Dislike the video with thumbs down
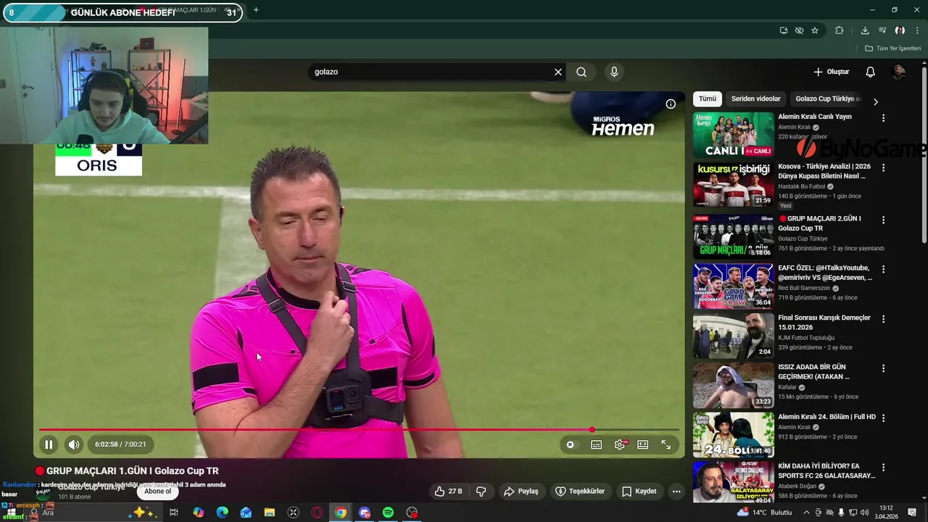The width and height of the screenshot is (928, 522). (481, 492)
